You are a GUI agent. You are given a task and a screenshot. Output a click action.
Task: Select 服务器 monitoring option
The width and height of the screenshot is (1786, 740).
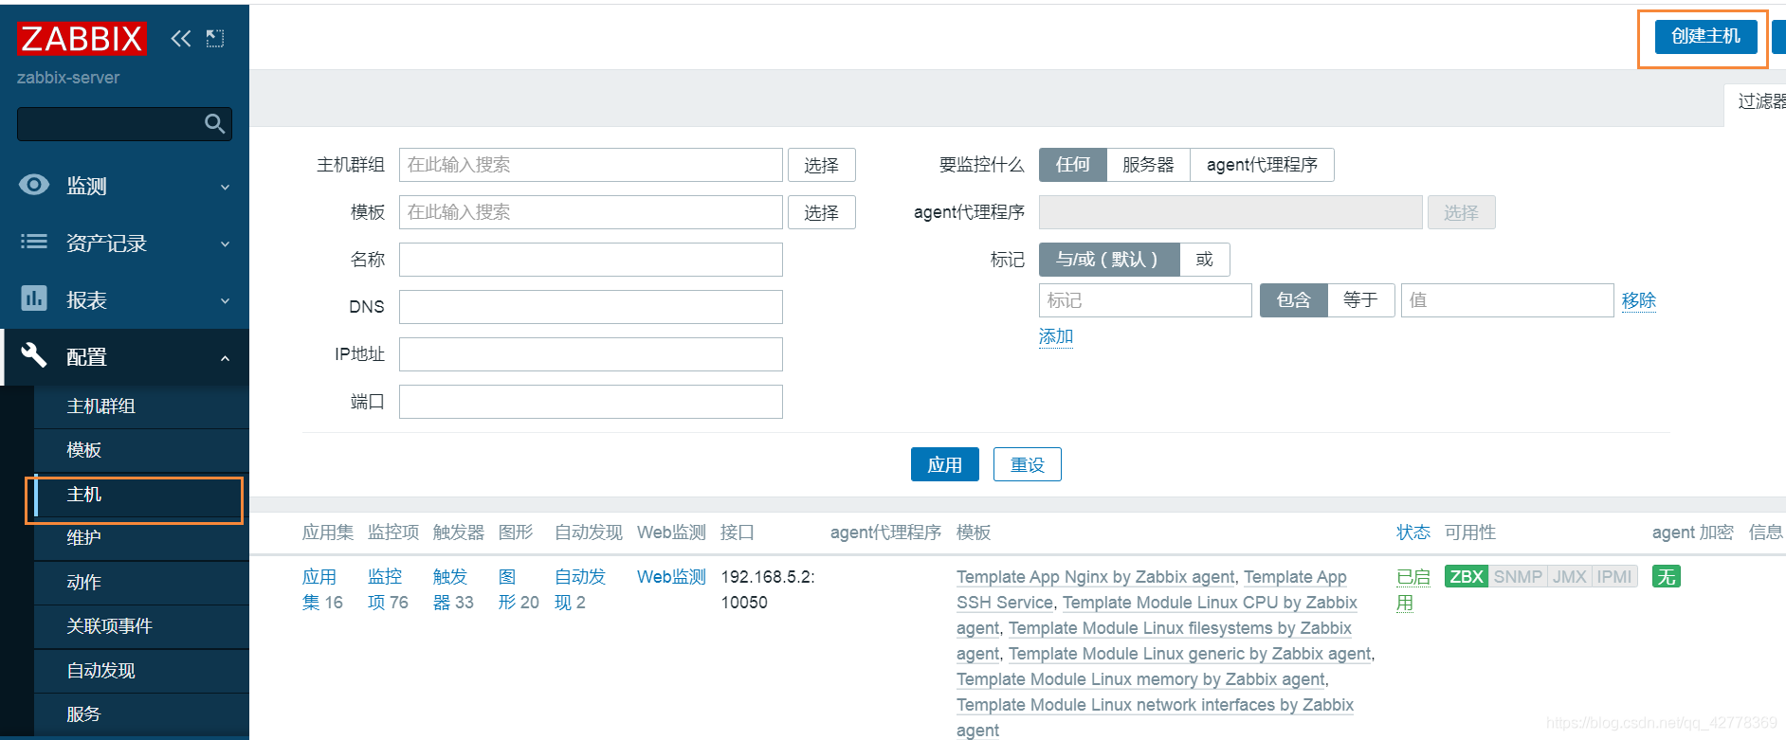[x=1148, y=165]
